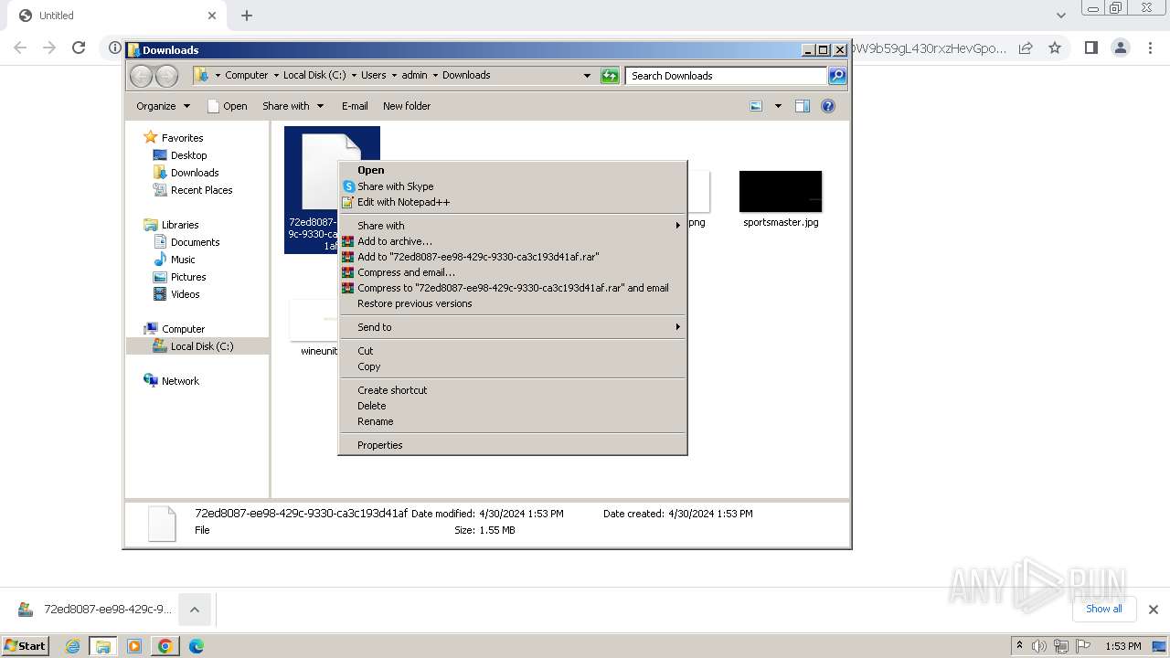Expand the Send to submenu

pos(512,327)
